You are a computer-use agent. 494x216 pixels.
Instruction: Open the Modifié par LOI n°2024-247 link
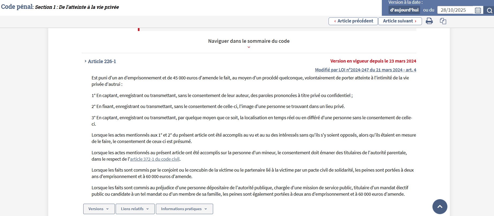365,70
